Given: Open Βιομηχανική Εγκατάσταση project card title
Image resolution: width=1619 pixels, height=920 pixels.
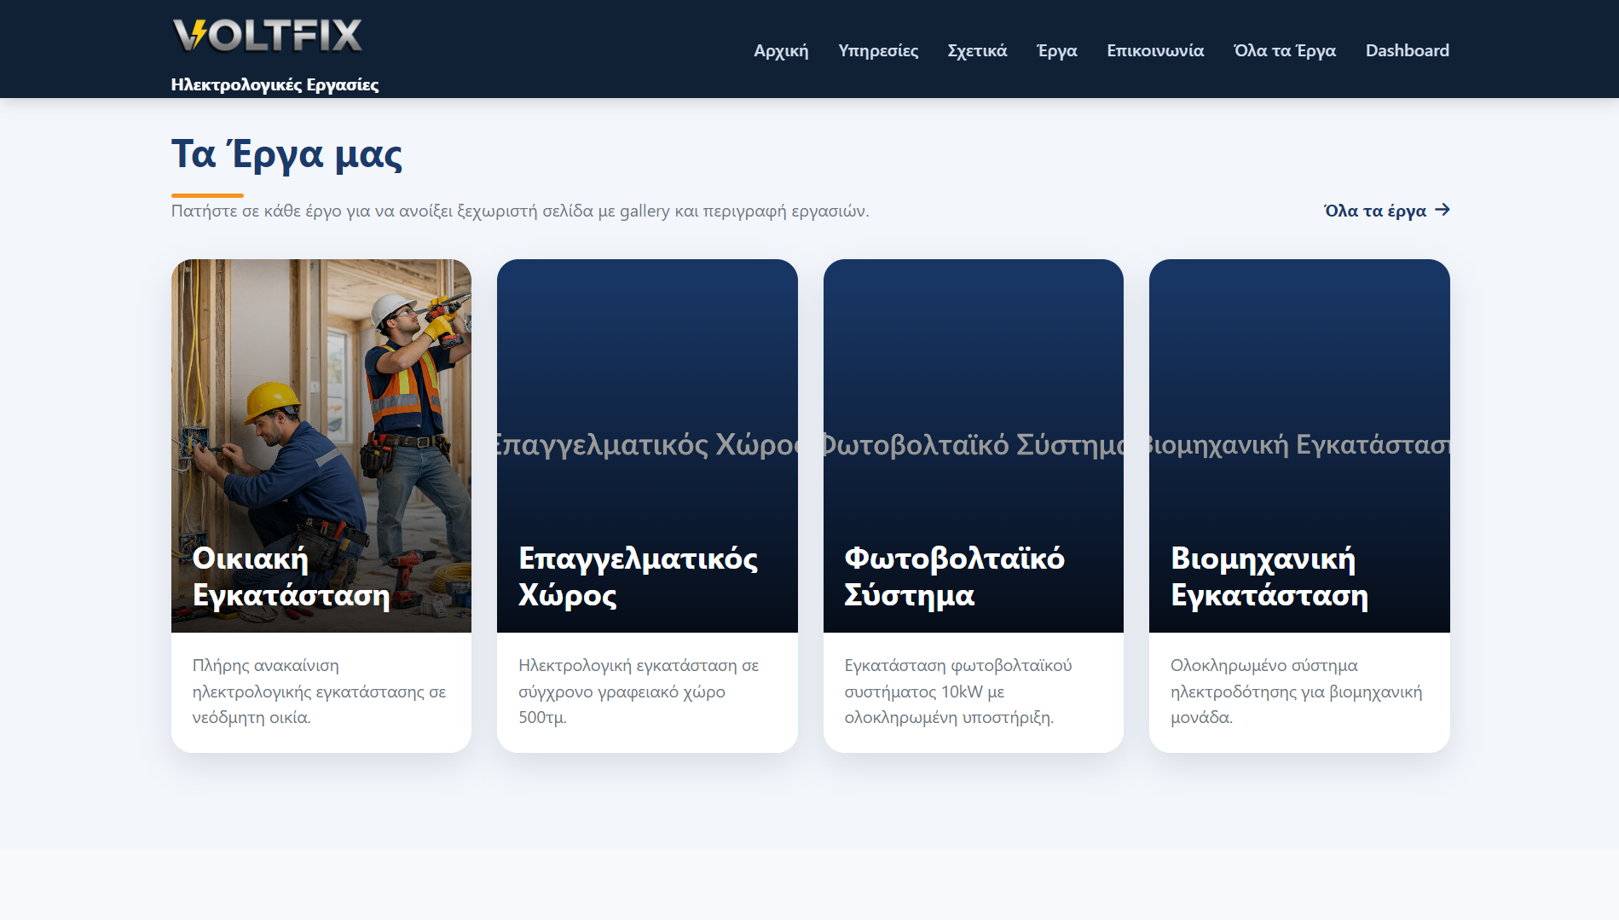Looking at the screenshot, I should click(x=1269, y=576).
